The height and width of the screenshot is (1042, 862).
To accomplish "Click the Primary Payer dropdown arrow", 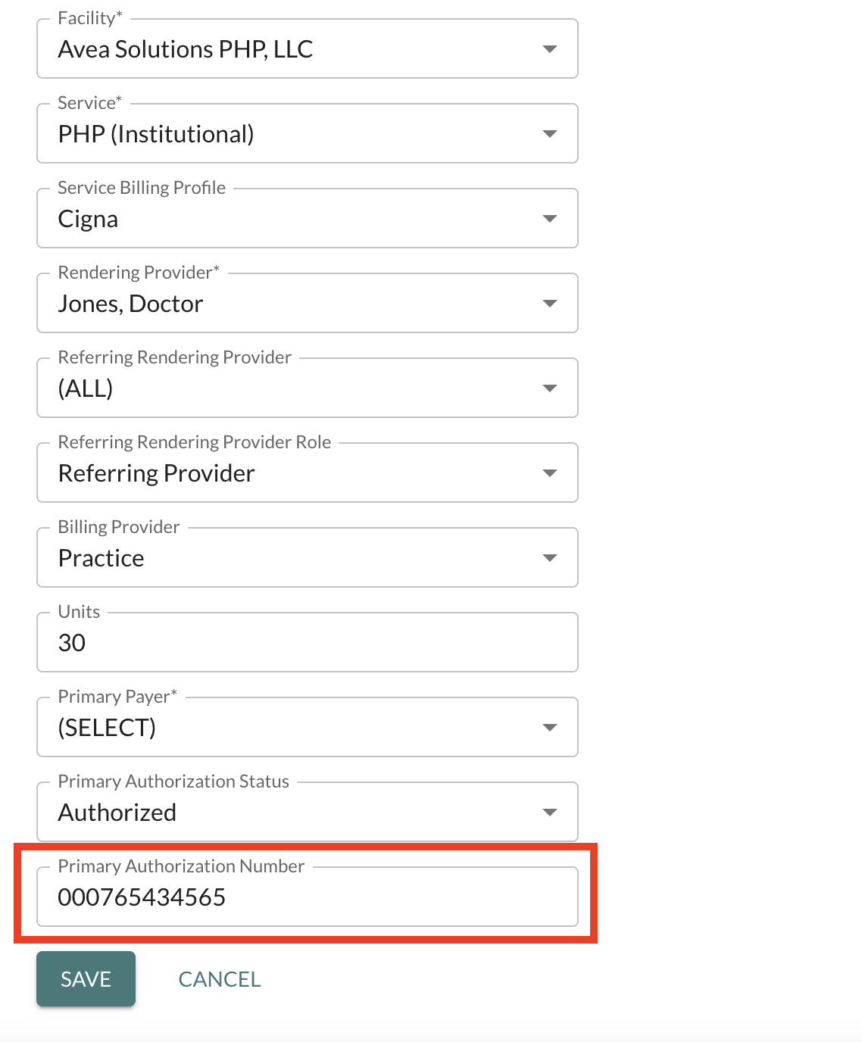I will pyautogui.click(x=550, y=728).
